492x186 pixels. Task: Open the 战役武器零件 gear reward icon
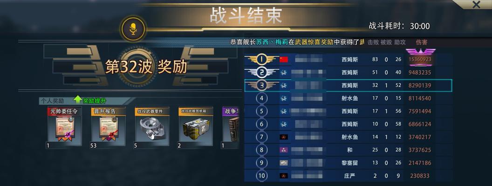152,126
